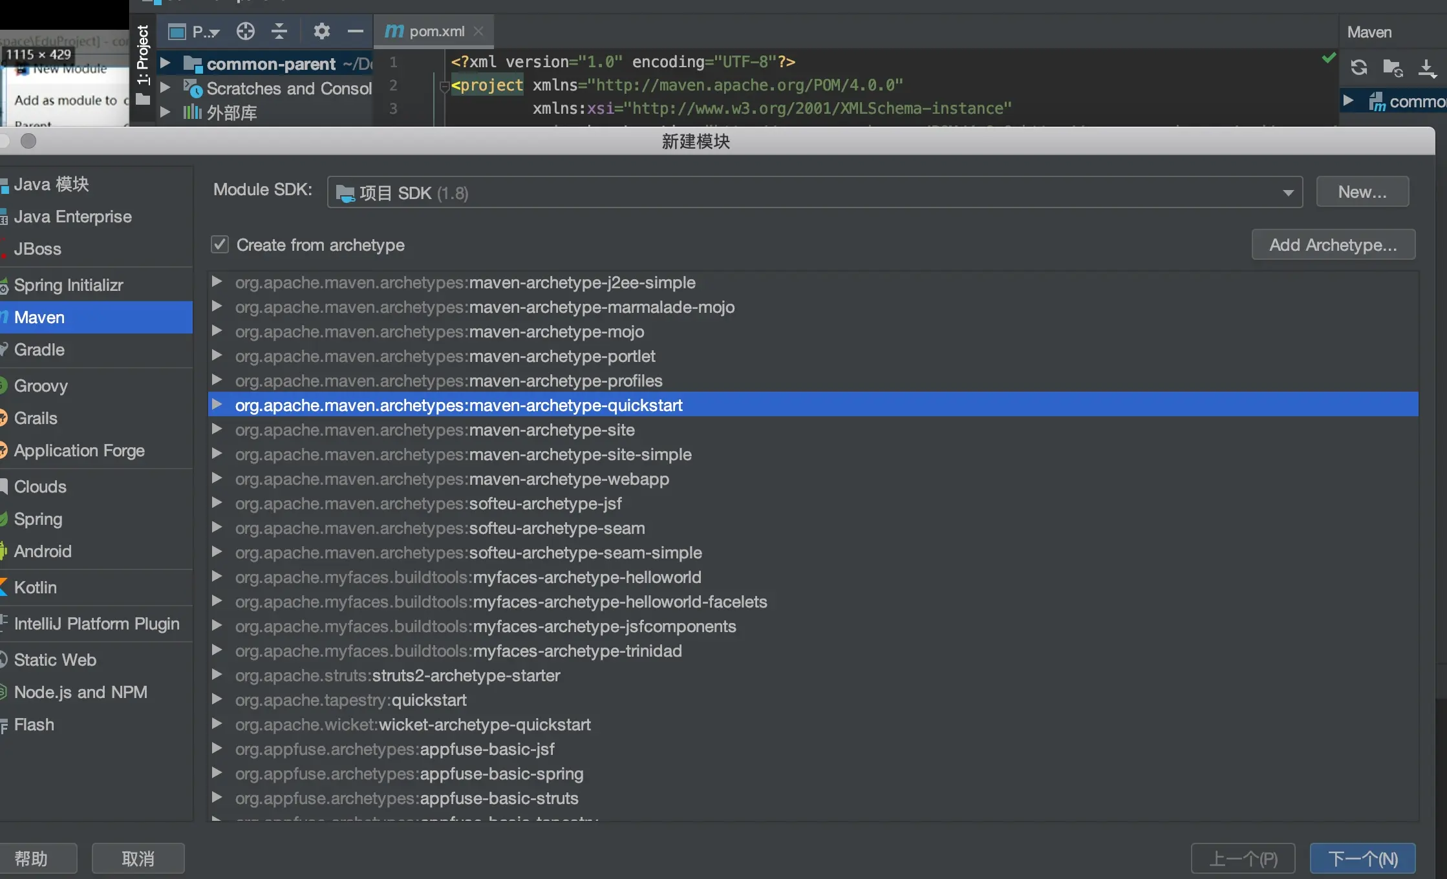Close the pom.xml editor tab

[x=478, y=31]
